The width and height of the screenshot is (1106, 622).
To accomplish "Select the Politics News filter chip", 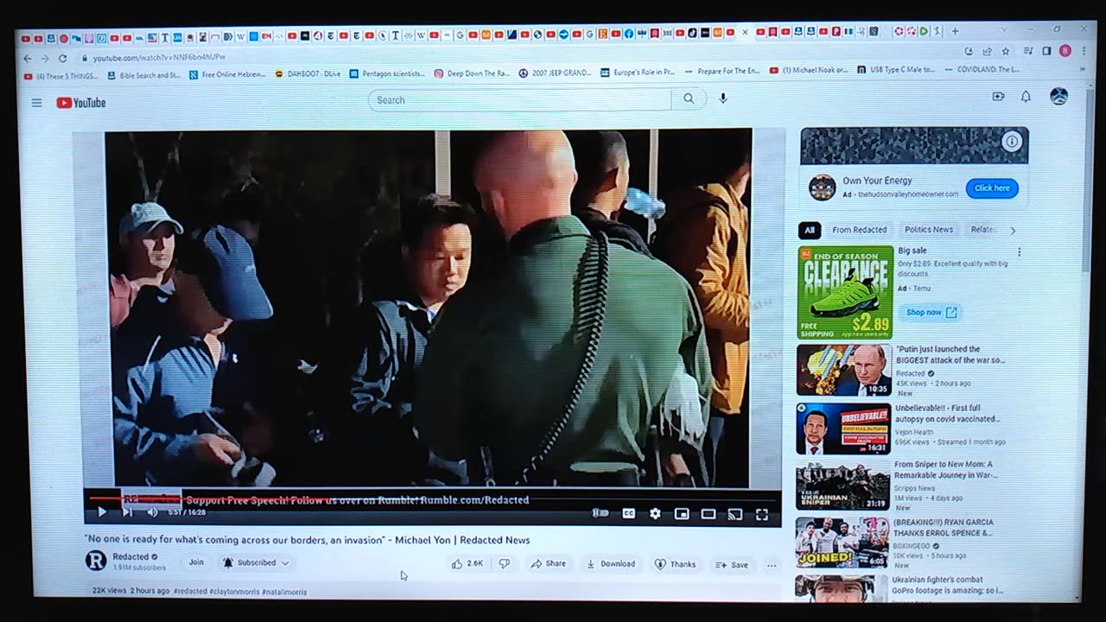I will coord(929,230).
